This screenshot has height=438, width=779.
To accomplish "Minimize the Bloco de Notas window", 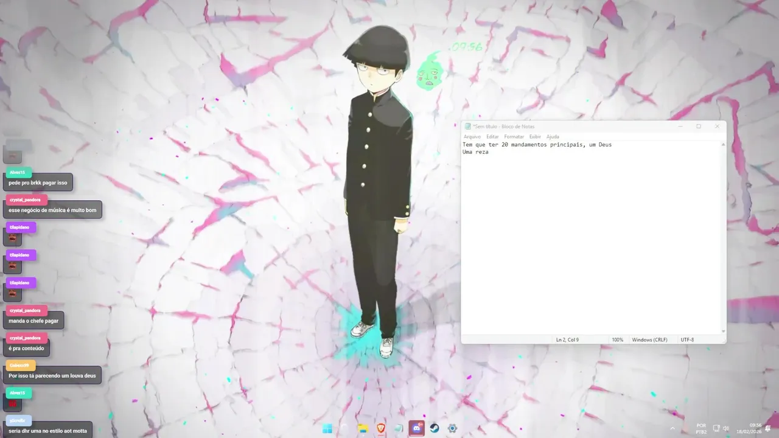I will (680, 127).
